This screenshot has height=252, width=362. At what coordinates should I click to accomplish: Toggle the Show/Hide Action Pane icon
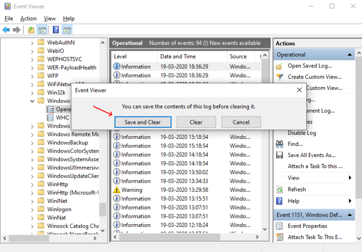pyautogui.click(x=67, y=30)
